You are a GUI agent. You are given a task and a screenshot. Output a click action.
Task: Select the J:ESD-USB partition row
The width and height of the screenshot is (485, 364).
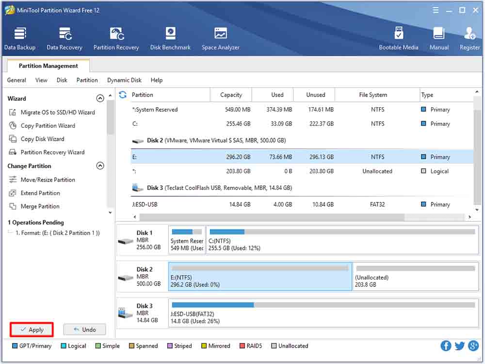302,204
